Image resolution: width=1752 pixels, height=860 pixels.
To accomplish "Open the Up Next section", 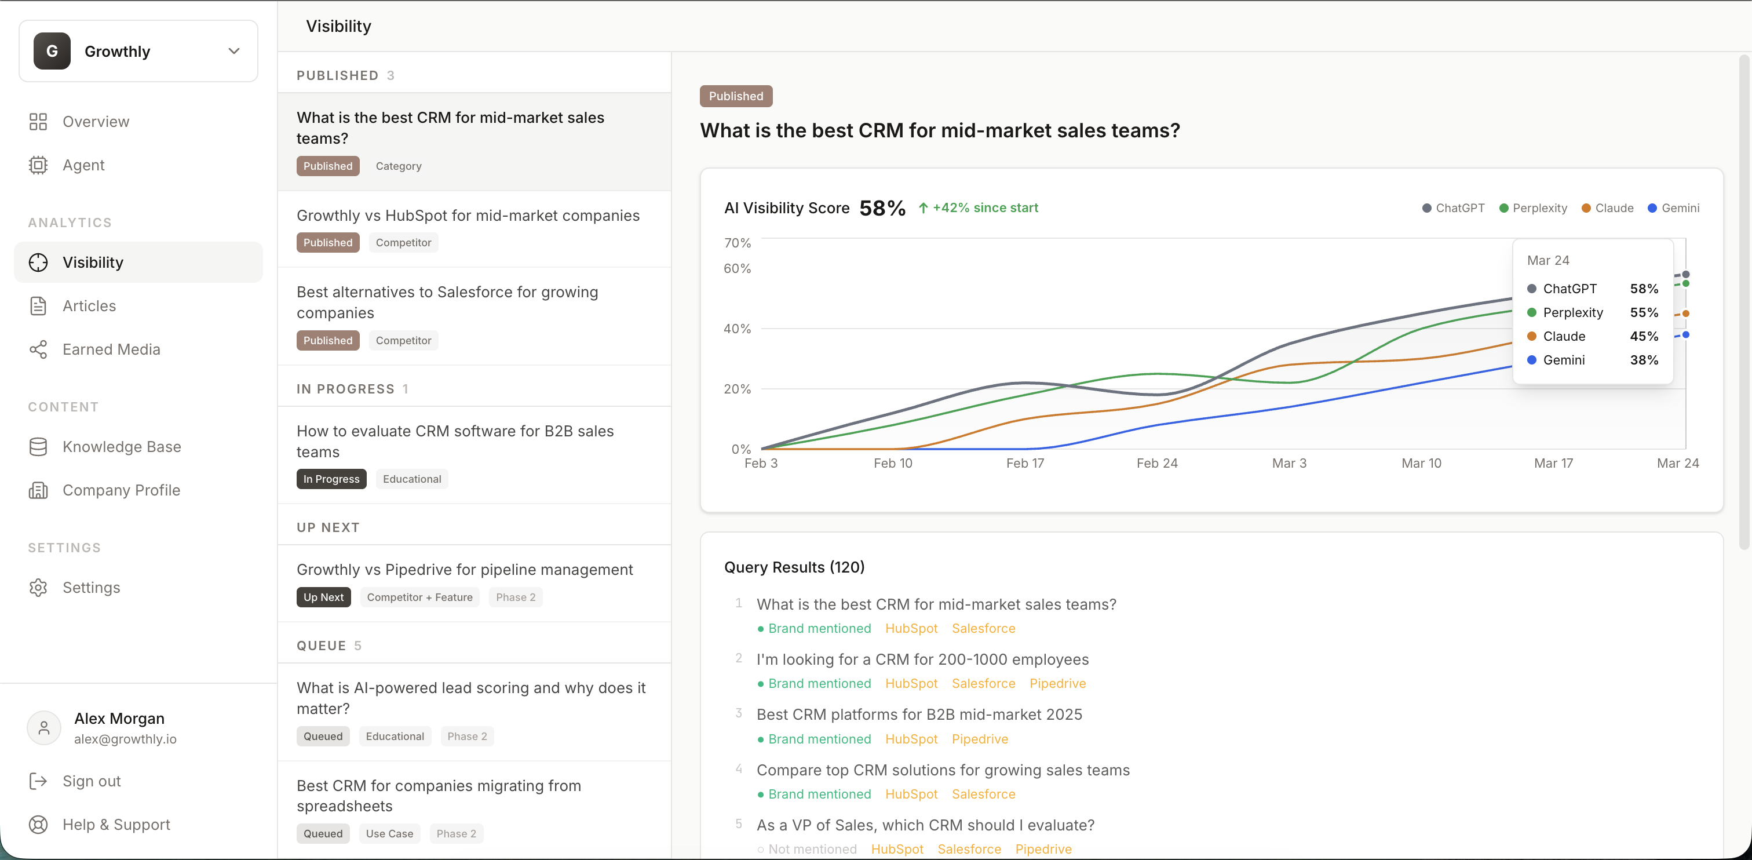I will point(328,527).
